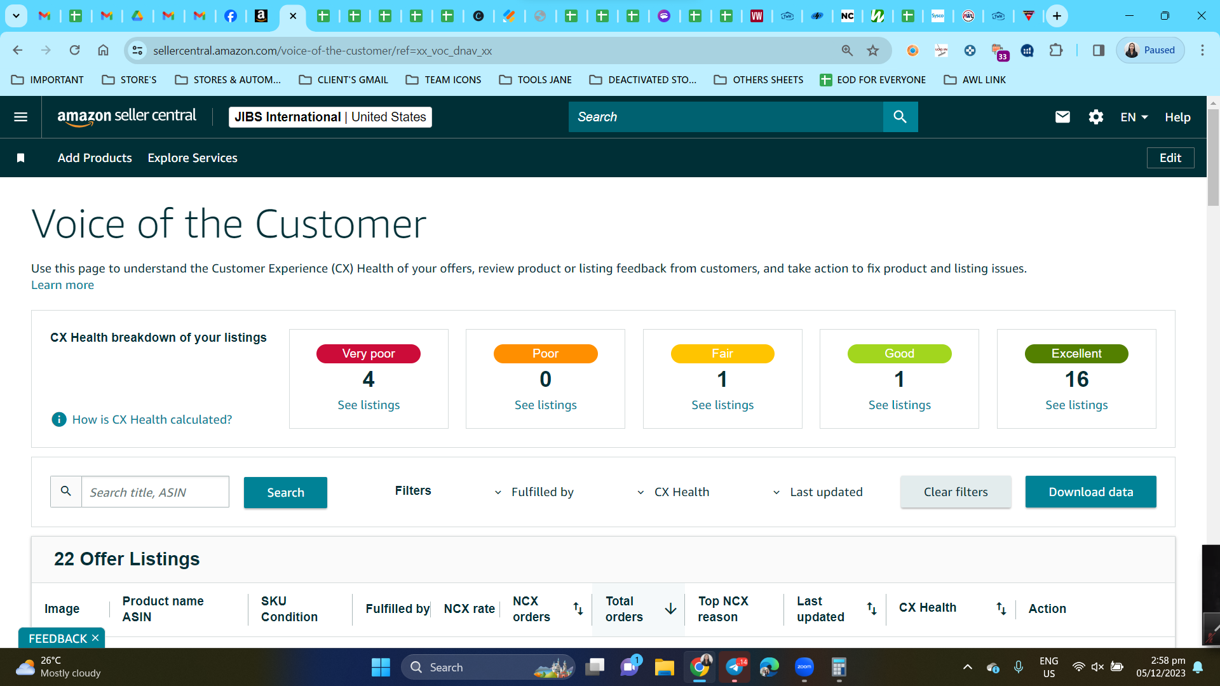Viewport: 1220px width, 686px height.
Task: Open the JIBS International account switcher
Action: [x=330, y=117]
